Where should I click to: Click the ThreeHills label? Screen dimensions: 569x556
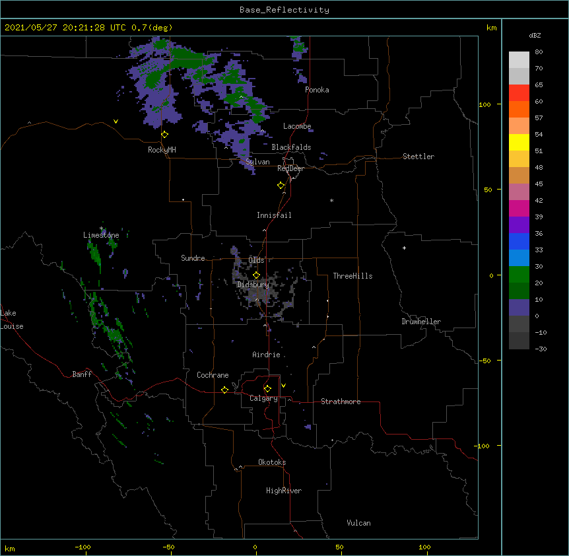(x=352, y=276)
